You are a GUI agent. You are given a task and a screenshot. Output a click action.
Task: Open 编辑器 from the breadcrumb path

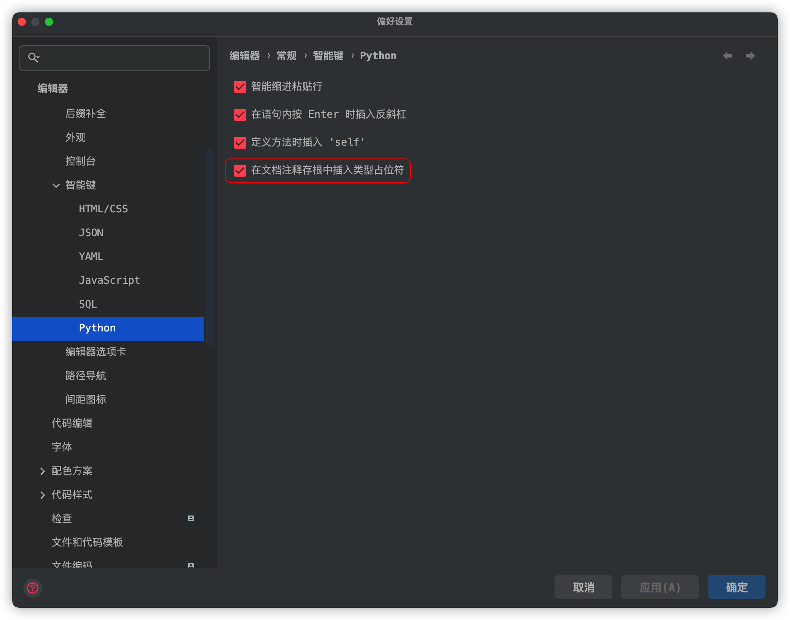[244, 55]
